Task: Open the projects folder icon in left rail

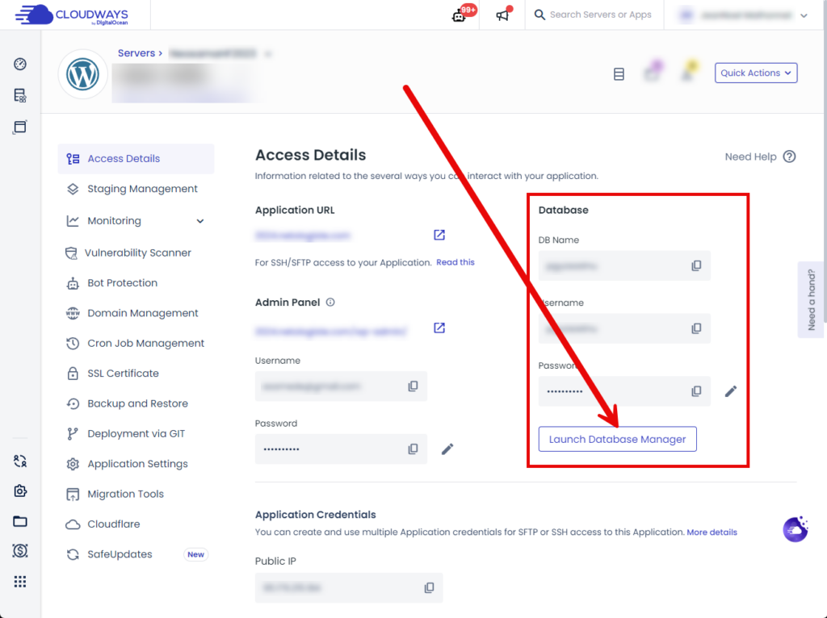Action: coord(20,521)
